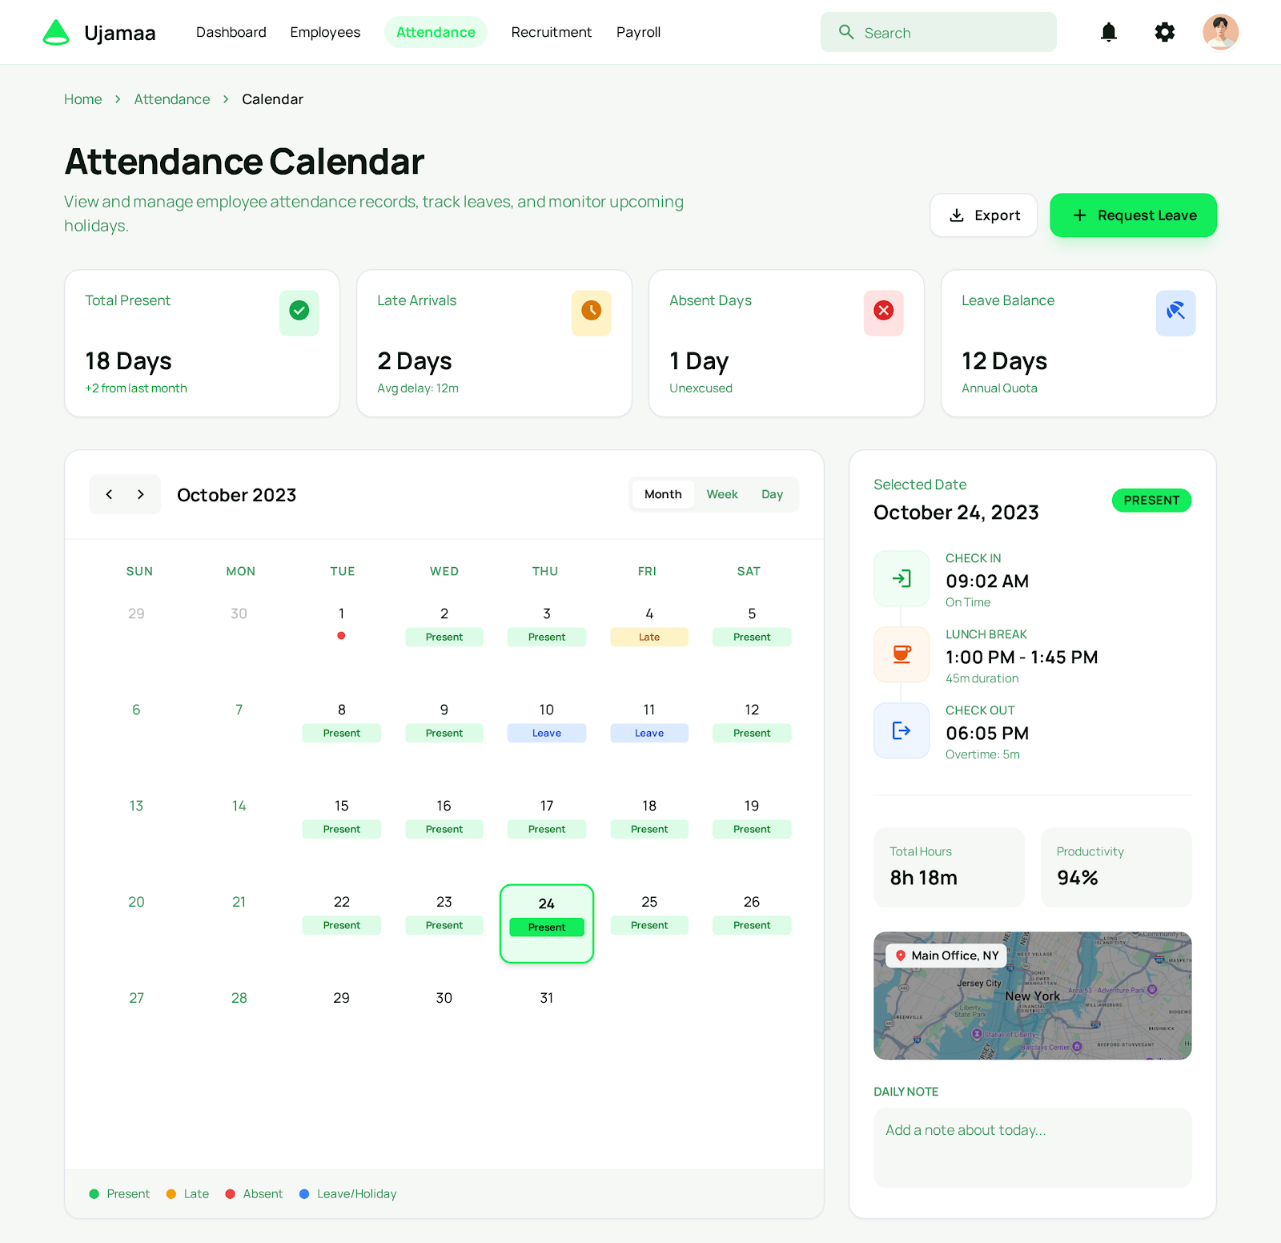Click the lunch break coffee cup icon
The width and height of the screenshot is (1281, 1243).
click(x=902, y=654)
